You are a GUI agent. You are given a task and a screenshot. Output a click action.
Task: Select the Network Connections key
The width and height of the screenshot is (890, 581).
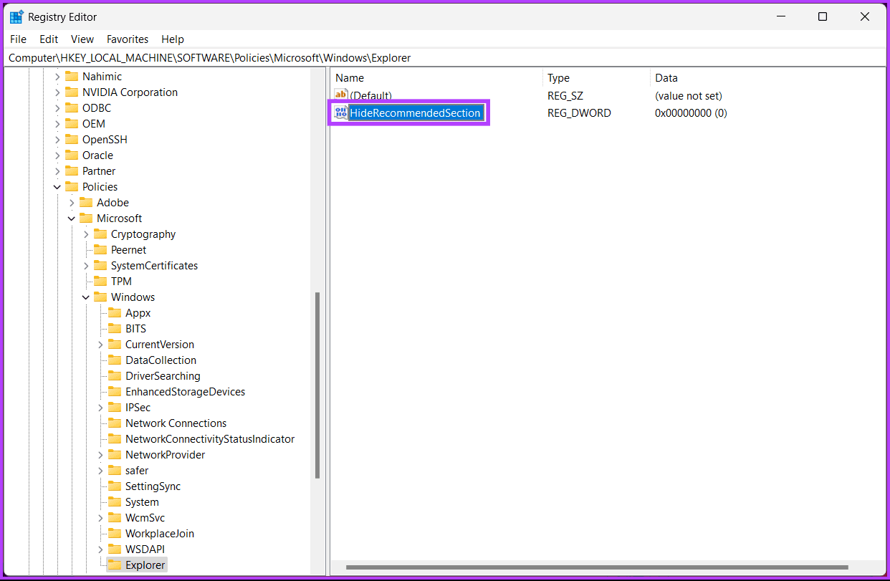click(x=176, y=423)
